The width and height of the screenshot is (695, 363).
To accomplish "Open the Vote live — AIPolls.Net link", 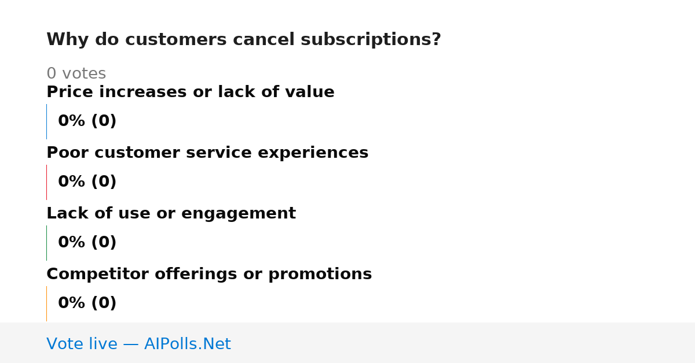I will click(x=138, y=344).
